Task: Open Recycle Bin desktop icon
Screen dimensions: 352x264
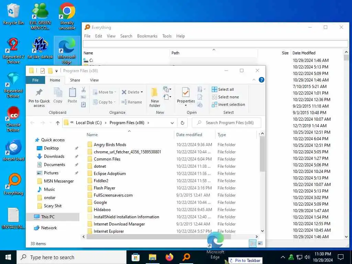Action: click(x=13, y=14)
